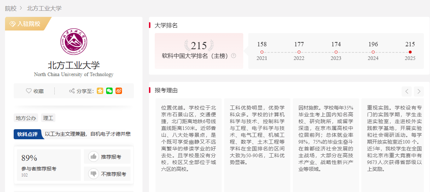Click the 北方工业大学 school name heading
The image size is (430, 192).
(74, 65)
